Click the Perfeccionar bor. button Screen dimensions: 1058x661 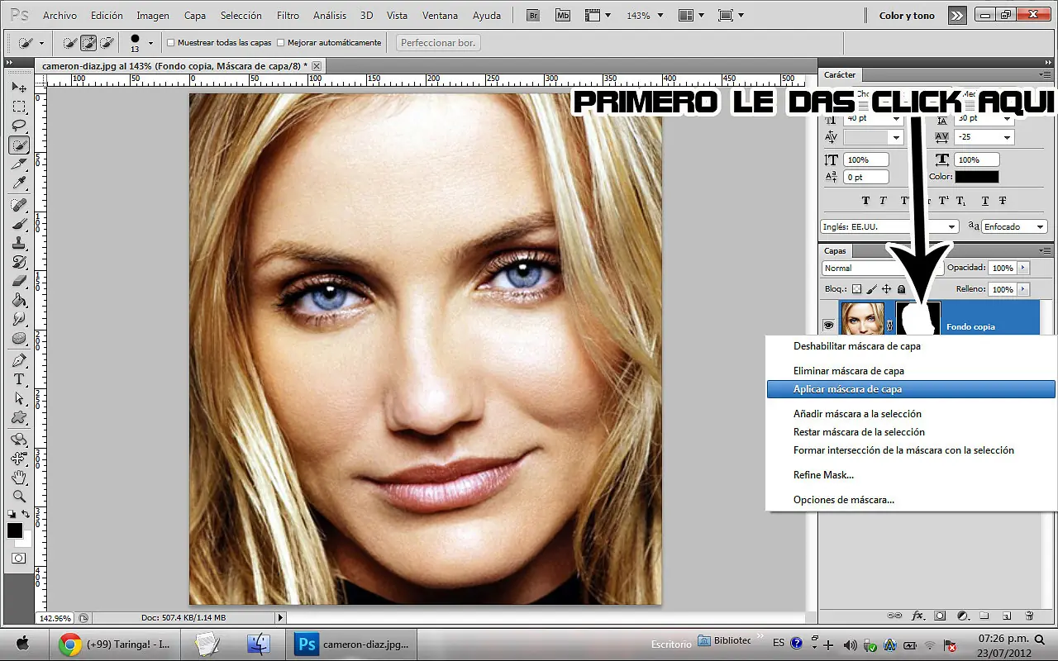pos(439,42)
